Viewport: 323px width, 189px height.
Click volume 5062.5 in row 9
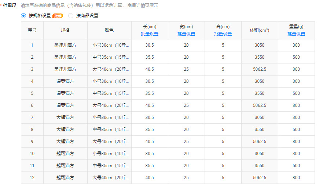tap(260, 142)
